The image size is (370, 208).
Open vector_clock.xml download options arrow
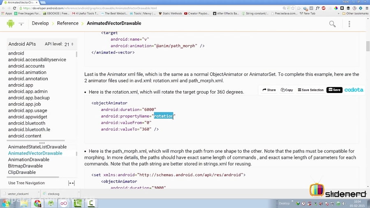(39, 193)
